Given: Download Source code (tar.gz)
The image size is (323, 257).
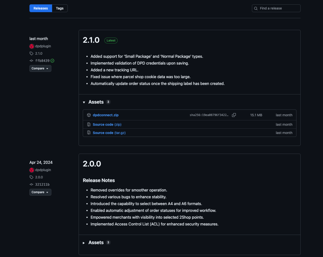Looking at the screenshot, I should click(109, 133).
